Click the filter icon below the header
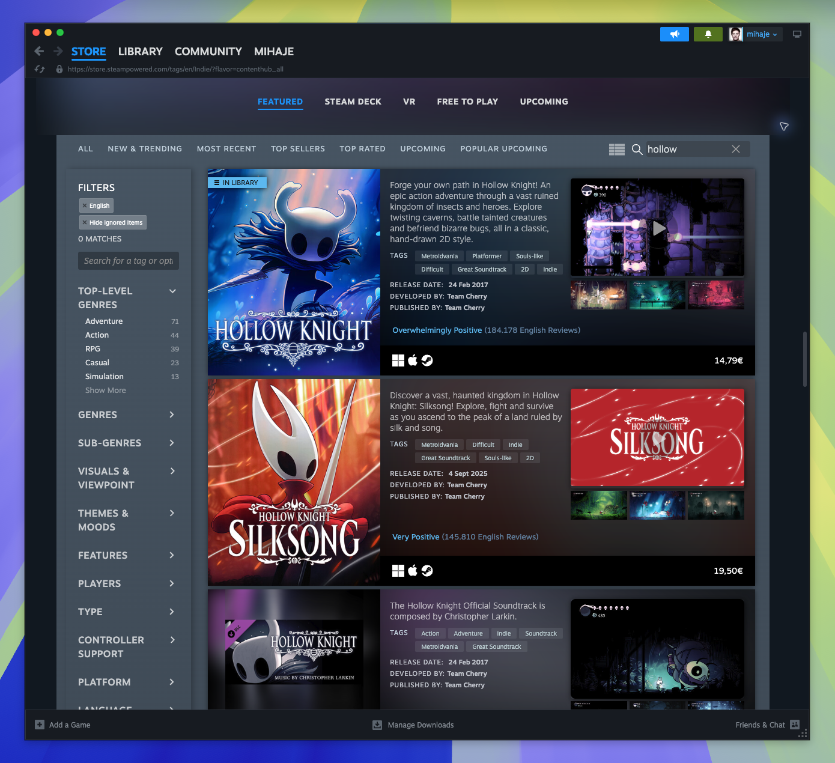835x763 pixels. 784,126
